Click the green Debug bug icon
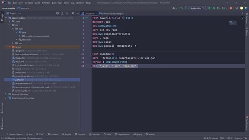Screen dimensions: 249x140 [214, 8]
